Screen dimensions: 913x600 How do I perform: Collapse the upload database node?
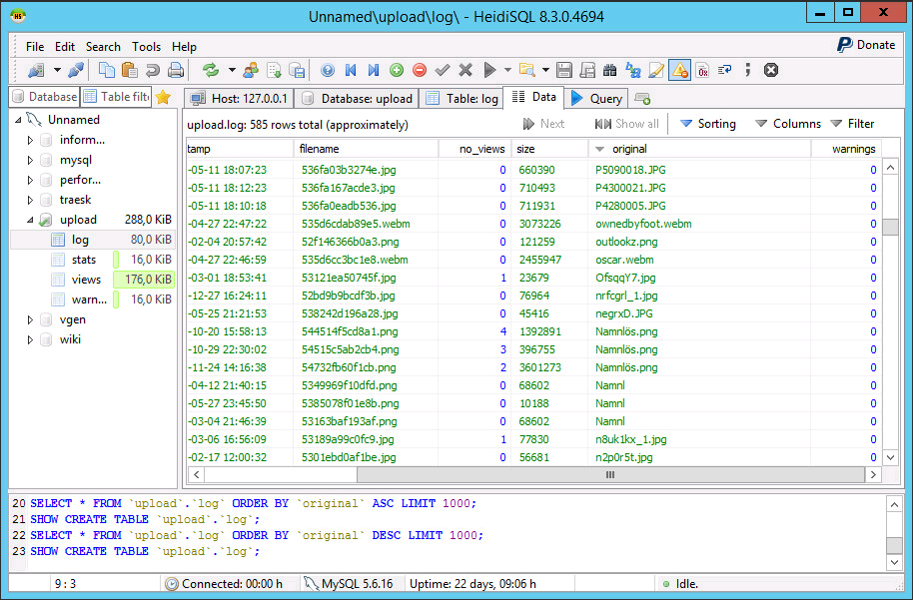(30, 220)
